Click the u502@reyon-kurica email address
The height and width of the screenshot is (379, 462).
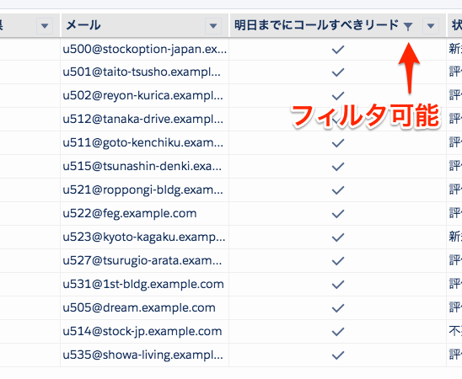click(143, 96)
